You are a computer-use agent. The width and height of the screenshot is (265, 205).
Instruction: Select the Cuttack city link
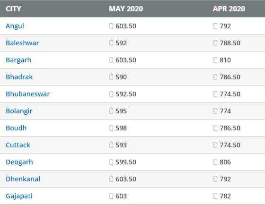coord(18,145)
